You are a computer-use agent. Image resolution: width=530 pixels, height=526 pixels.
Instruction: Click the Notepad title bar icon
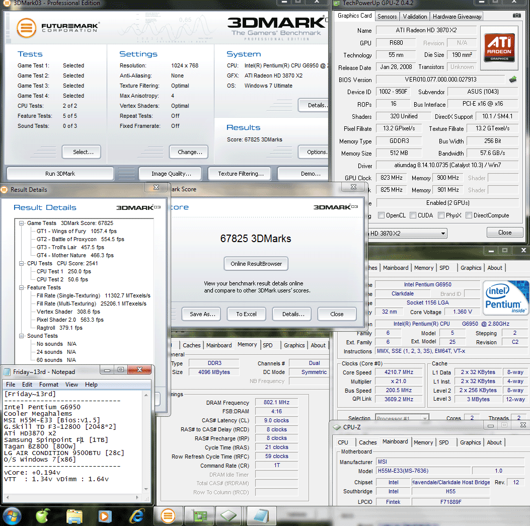tap(7, 372)
